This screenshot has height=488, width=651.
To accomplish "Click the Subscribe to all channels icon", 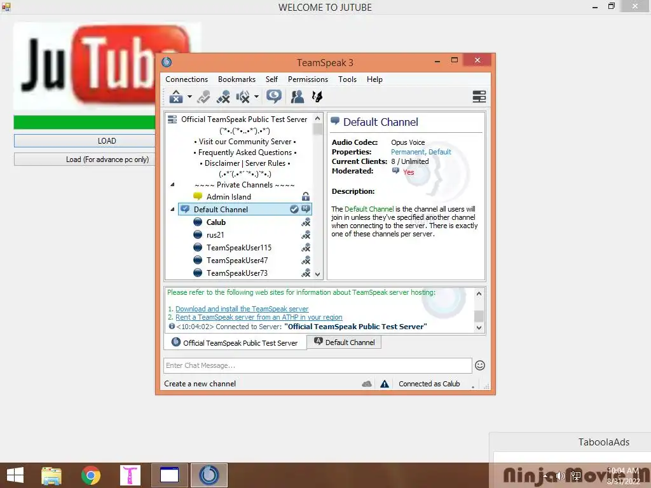I will pos(274,97).
